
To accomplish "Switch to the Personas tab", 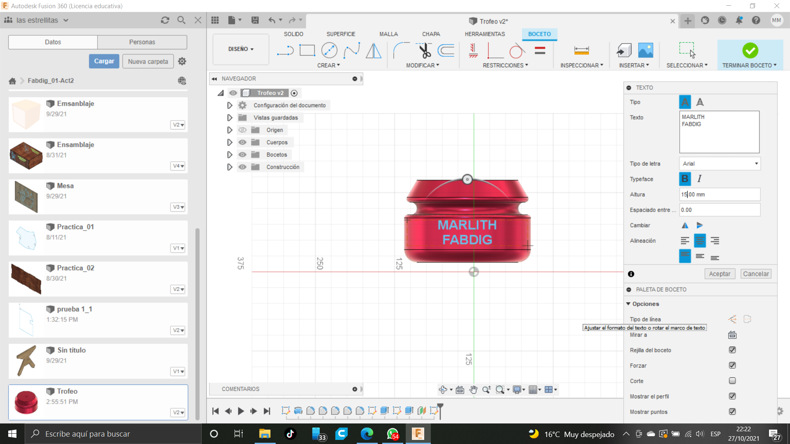I will (x=142, y=42).
